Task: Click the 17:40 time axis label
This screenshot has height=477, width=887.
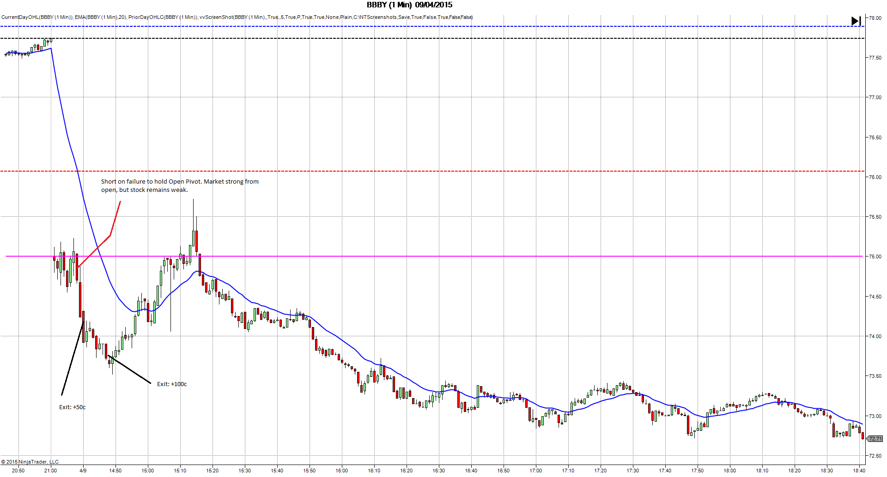Action: 665,471
